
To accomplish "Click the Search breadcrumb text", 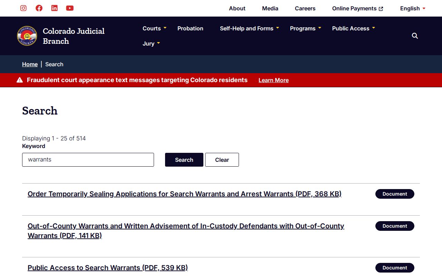I will click(x=54, y=64).
